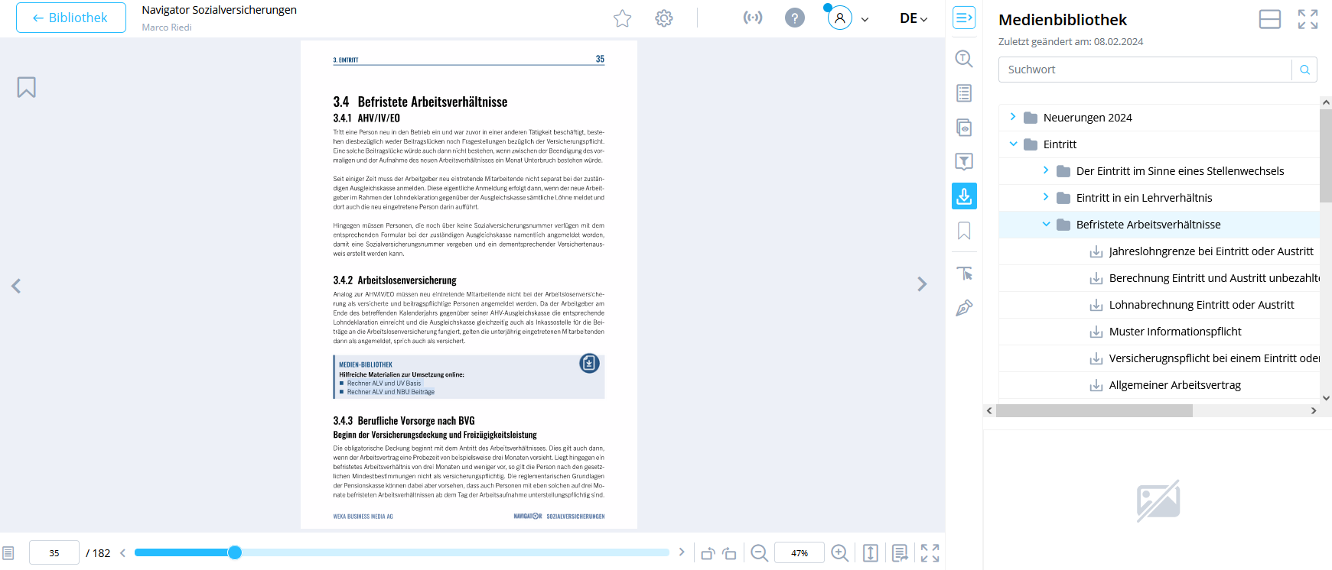This screenshot has height=570, width=1332.
Task: Expand the Neuerungen 2024 folder
Action: pyautogui.click(x=1013, y=117)
